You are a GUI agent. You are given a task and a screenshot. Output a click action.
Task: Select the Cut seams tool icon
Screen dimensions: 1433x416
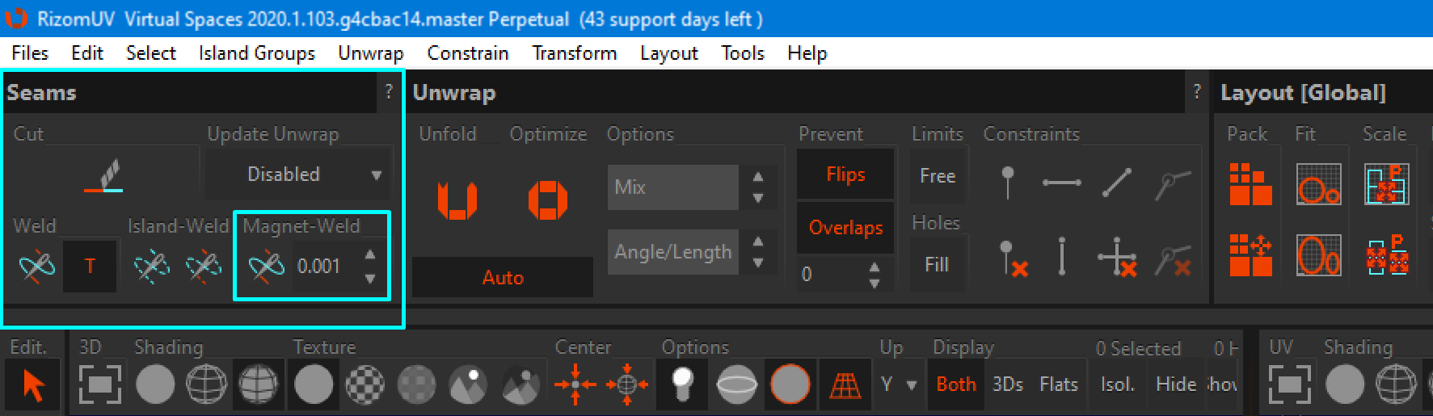pos(103,176)
